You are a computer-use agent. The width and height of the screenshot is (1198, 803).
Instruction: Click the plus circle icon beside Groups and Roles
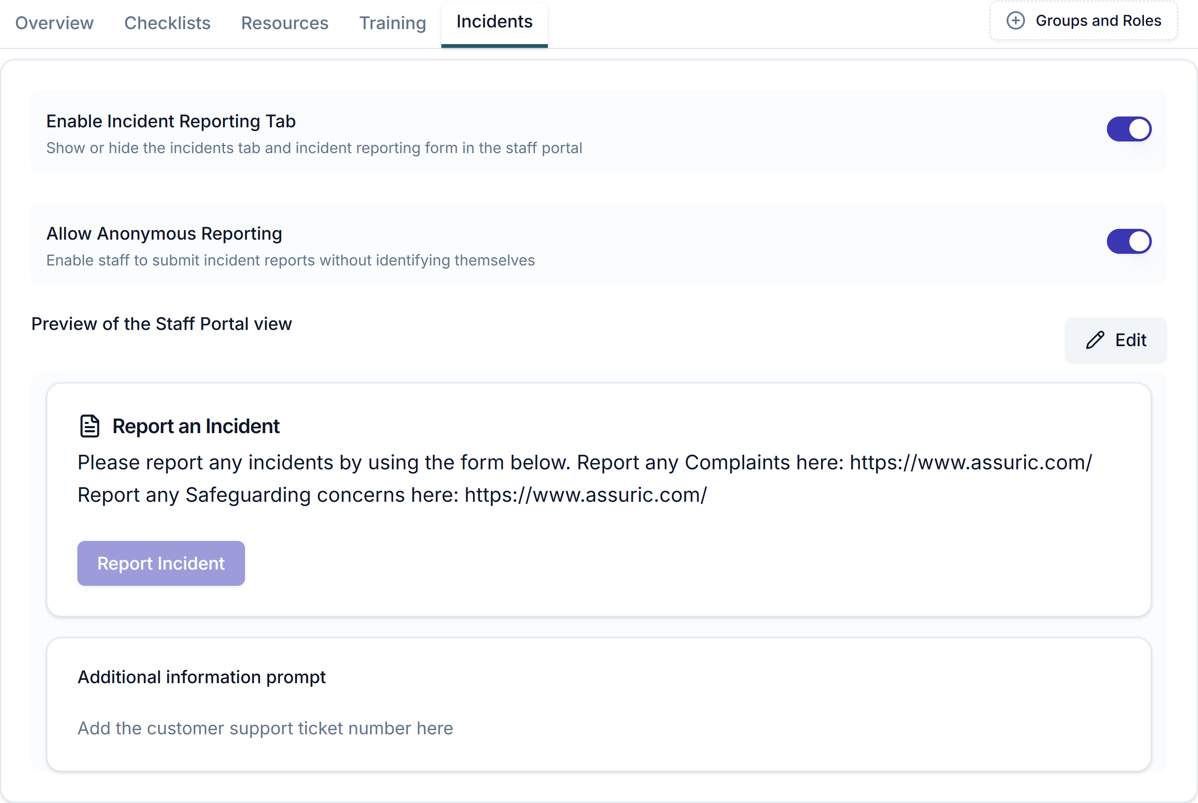pyautogui.click(x=1016, y=21)
